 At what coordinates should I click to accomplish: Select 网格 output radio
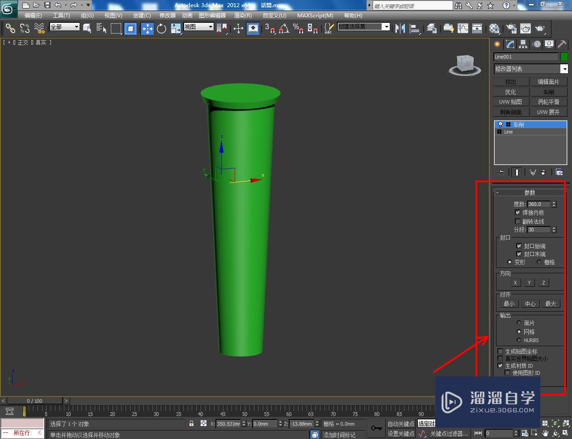click(519, 331)
